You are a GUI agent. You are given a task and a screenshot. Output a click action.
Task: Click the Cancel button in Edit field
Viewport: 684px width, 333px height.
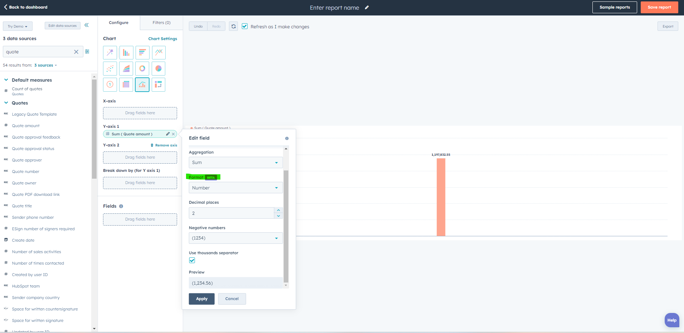click(x=232, y=299)
